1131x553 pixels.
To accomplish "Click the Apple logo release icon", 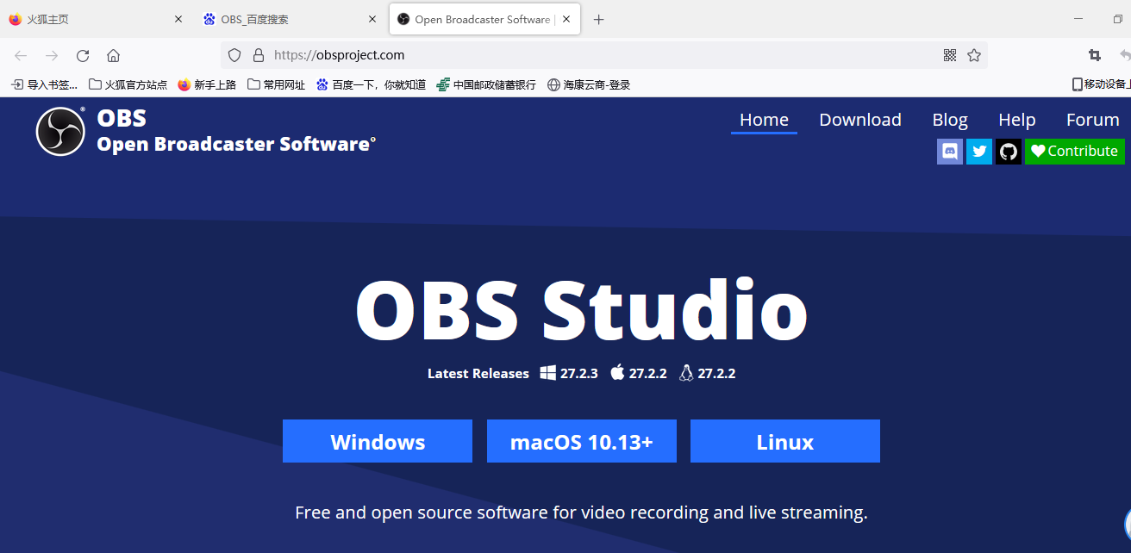I will pos(617,372).
